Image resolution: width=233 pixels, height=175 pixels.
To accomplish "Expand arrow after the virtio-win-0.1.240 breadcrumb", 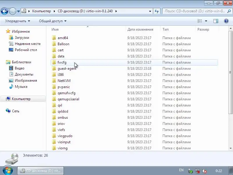I will click(x=116, y=11).
